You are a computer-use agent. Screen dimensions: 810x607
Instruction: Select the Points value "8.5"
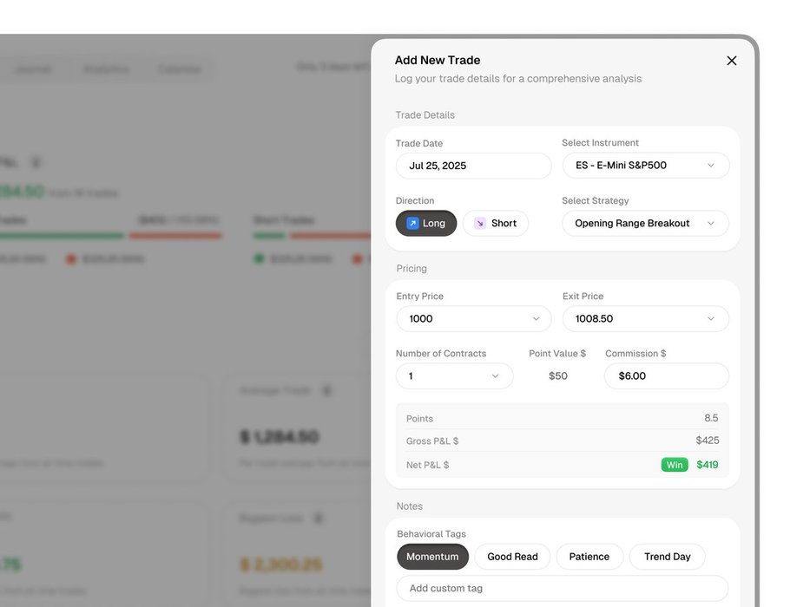(711, 418)
